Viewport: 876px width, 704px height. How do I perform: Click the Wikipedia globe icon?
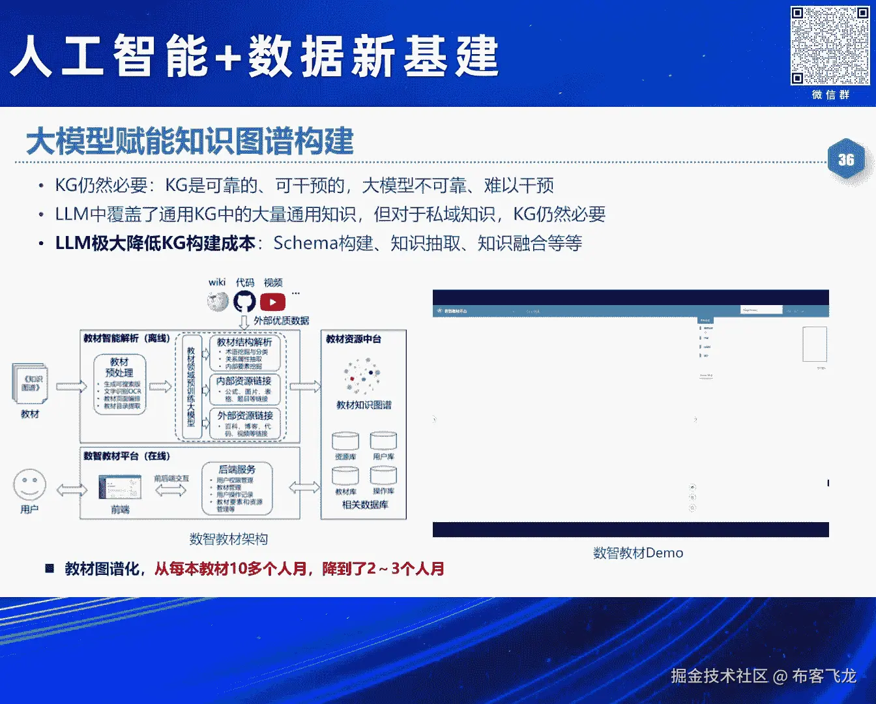pyautogui.click(x=218, y=301)
